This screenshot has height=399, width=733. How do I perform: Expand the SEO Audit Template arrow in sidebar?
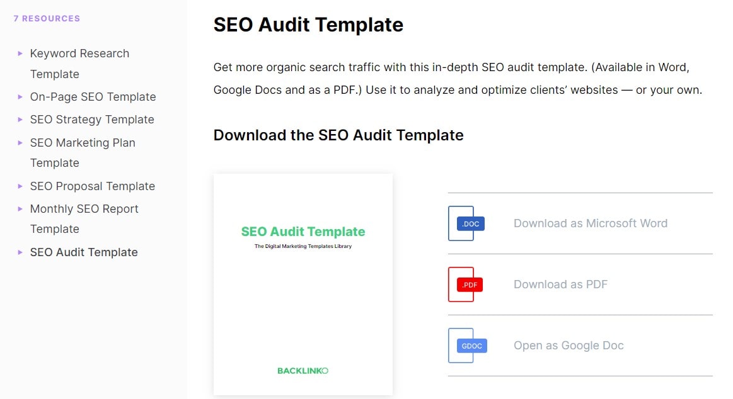point(21,252)
